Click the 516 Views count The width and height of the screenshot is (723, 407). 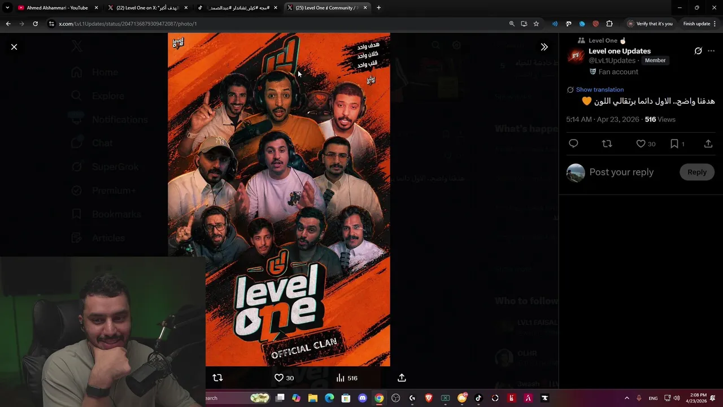[660, 119]
